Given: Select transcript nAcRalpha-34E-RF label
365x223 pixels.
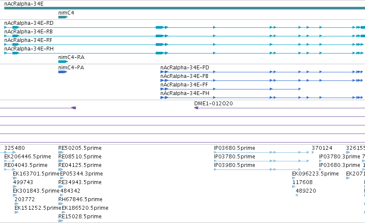Looking at the screenshot, I should [x=28, y=40].
